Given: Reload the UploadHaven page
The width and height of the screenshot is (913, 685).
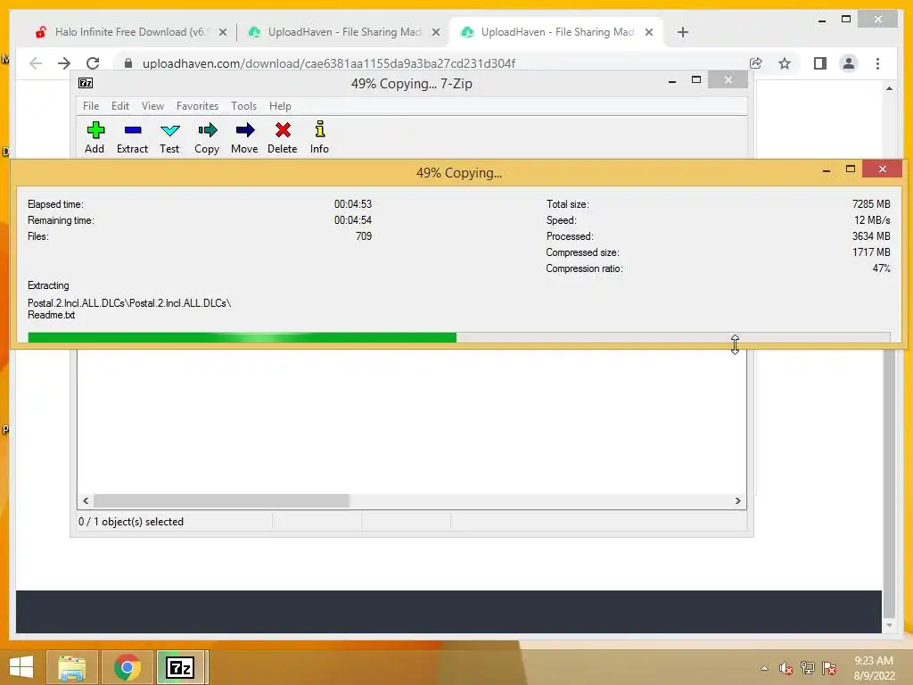Looking at the screenshot, I should [x=93, y=63].
